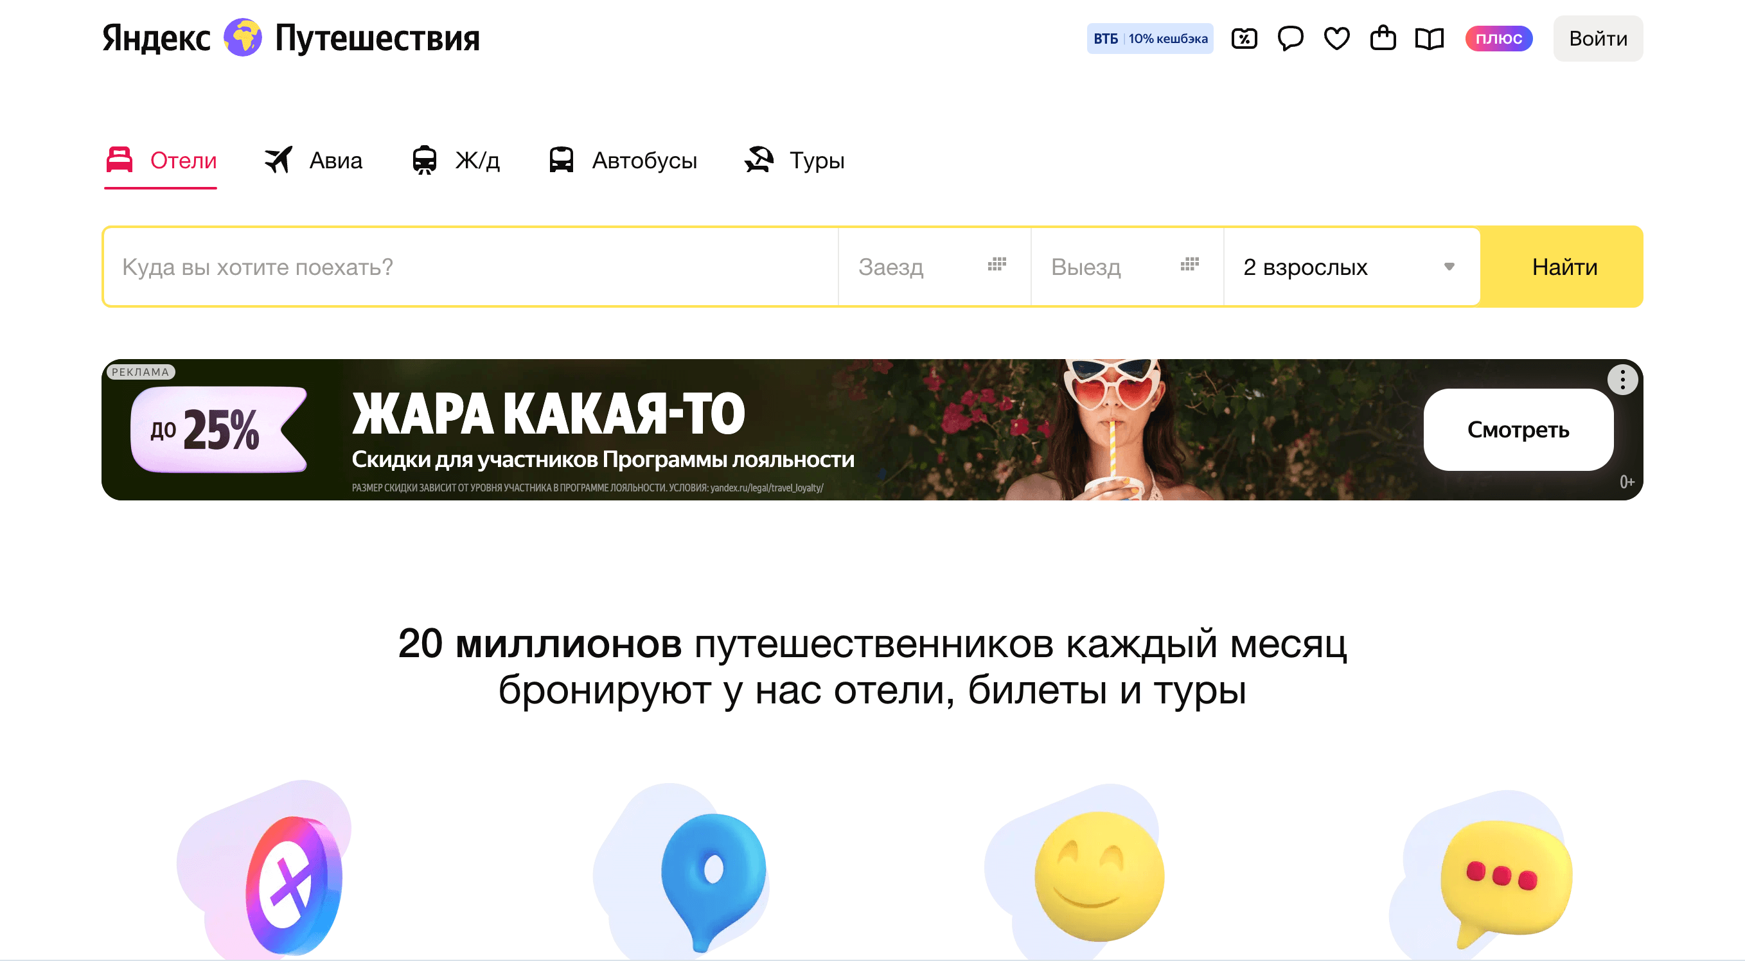Click the bed icon for hotels
The width and height of the screenshot is (1745, 961).
(x=120, y=160)
